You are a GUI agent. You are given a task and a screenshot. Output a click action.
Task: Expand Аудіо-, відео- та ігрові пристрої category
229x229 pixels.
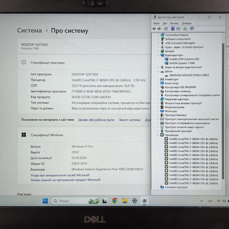158,47
